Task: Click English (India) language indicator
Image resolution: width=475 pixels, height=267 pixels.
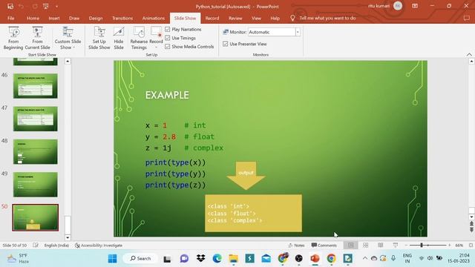Action: tap(56, 245)
